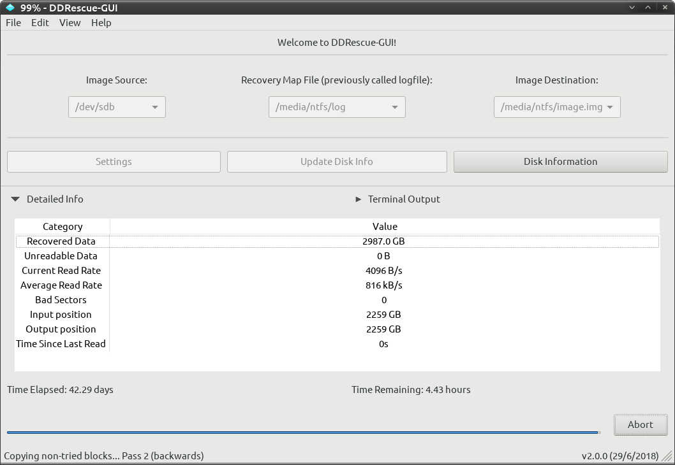Click the Image Destination: label

pyautogui.click(x=556, y=80)
